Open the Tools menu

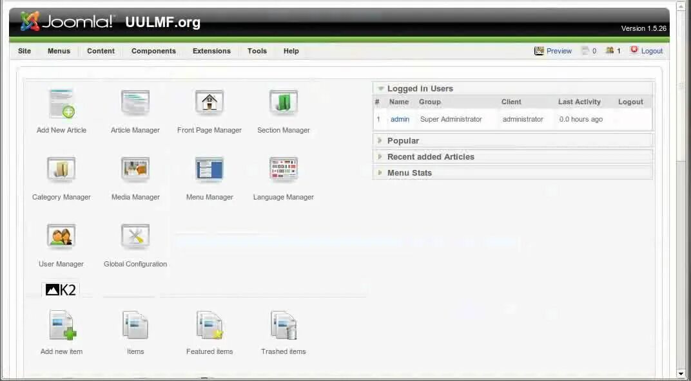pyautogui.click(x=257, y=51)
